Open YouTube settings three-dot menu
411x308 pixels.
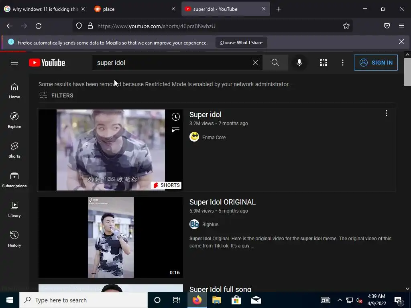[x=343, y=63]
